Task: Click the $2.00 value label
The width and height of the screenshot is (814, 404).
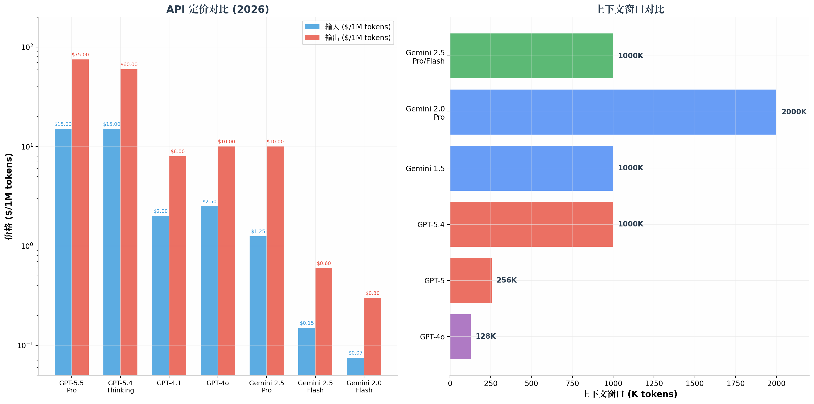Action: click(161, 211)
